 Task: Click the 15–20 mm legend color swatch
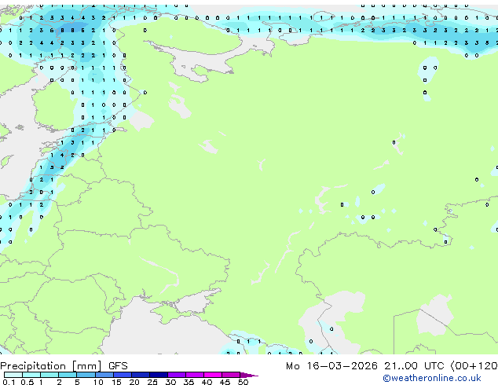pos(122,375)
